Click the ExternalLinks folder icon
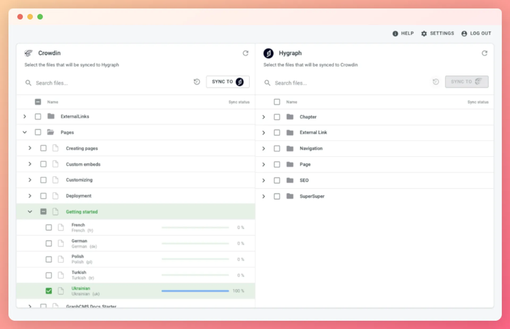Screen dimensions: 510x329 click(x=51, y=116)
